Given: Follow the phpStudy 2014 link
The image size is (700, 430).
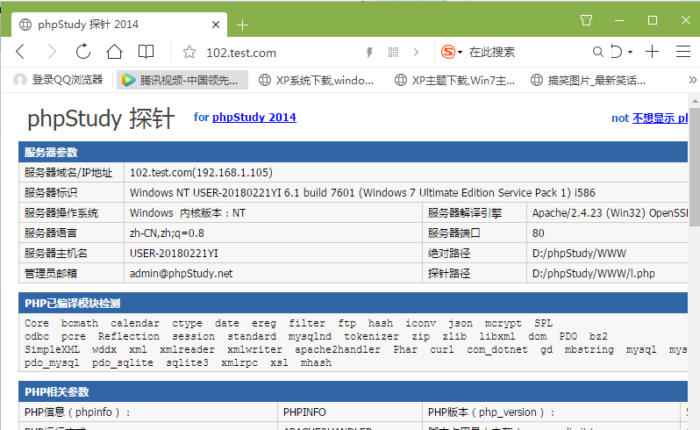Looking at the screenshot, I should point(254,117).
